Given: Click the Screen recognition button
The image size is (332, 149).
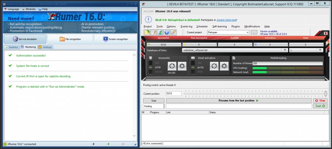Looking at the screenshot, I should pyautogui.click(x=115, y=39).
